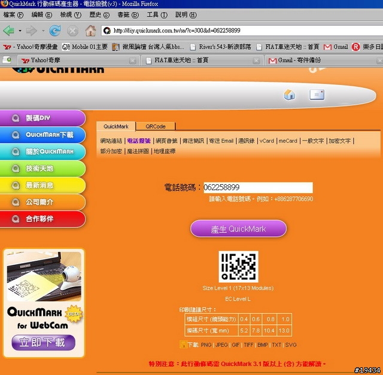Open the 書籤 (B) menu
The width and height of the screenshot is (383, 375).
tap(128, 15)
